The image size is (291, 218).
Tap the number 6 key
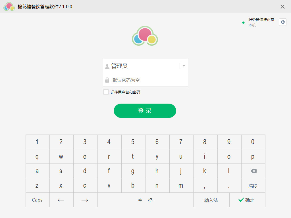tap(157, 142)
